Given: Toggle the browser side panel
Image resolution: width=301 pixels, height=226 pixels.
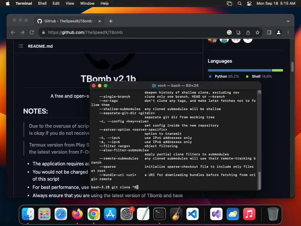Looking at the screenshot, I should click(x=269, y=32).
